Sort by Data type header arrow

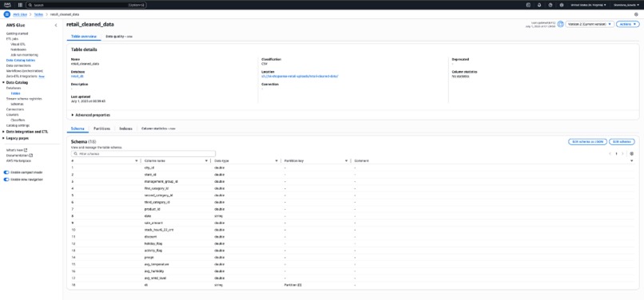click(x=276, y=161)
